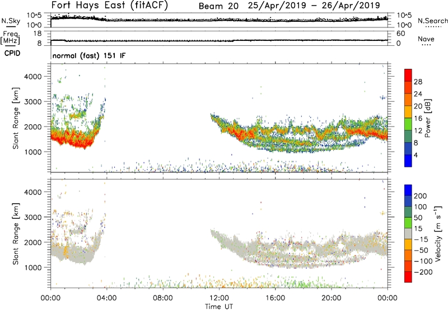Click the '12:00' time axis tick label
Viewport: 448px width, 310px height.
[x=219, y=298]
